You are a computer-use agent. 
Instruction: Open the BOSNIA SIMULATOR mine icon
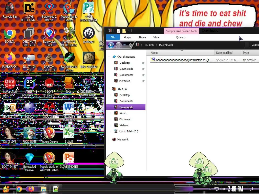[x=29, y=112]
